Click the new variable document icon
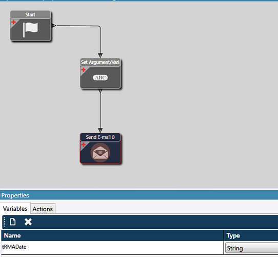Viewport: 278px width, 257px height. pyautogui.click(x=13, y=222)
